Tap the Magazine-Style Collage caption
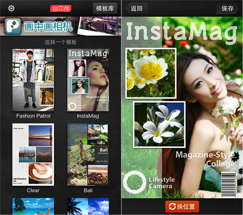 (x=205, y=159)
